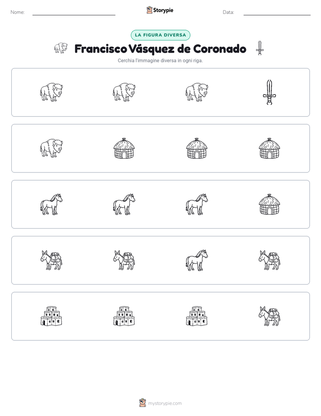Select the first pueblo building in the last row
The width and height of the screenshot is (321, 416).
51,316
